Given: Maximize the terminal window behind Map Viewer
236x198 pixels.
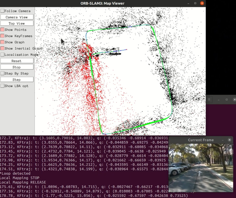Looking at the screenshot, I should click(227, 99).
